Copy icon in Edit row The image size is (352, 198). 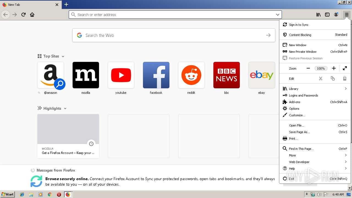click(333, 79)
